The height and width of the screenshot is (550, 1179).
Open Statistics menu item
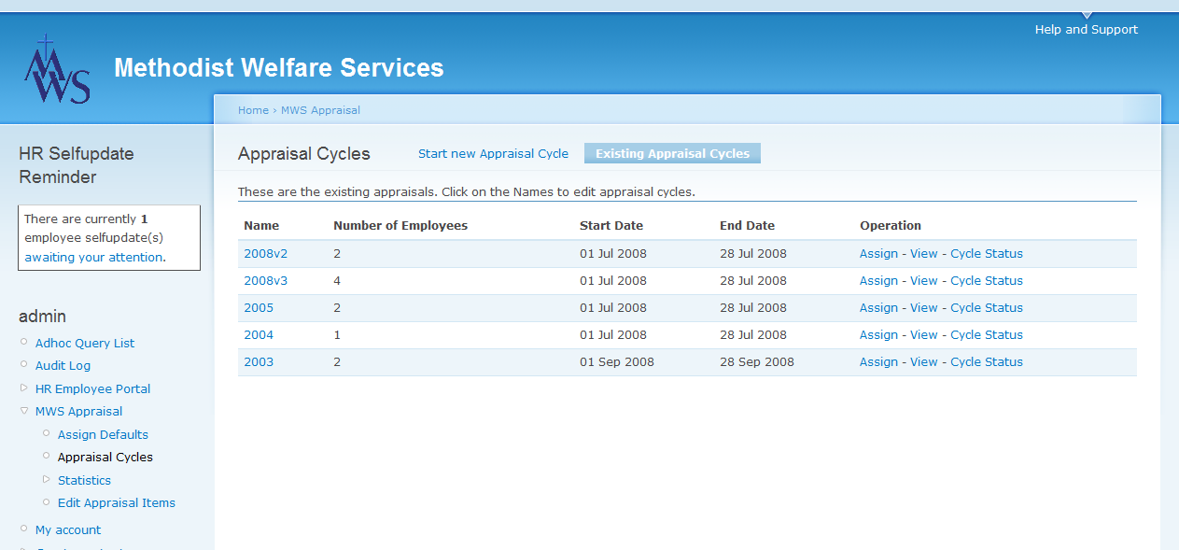pyautogui.click(x=84, y=480)
